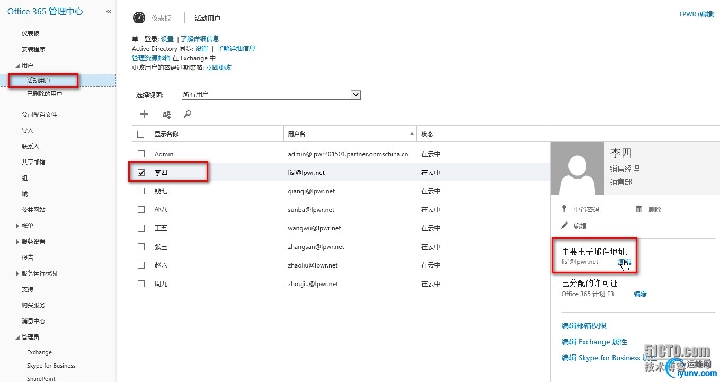This screenshot has height=382, width=720.
Task: Click the delete trash can icon
Action: point(638,209)
